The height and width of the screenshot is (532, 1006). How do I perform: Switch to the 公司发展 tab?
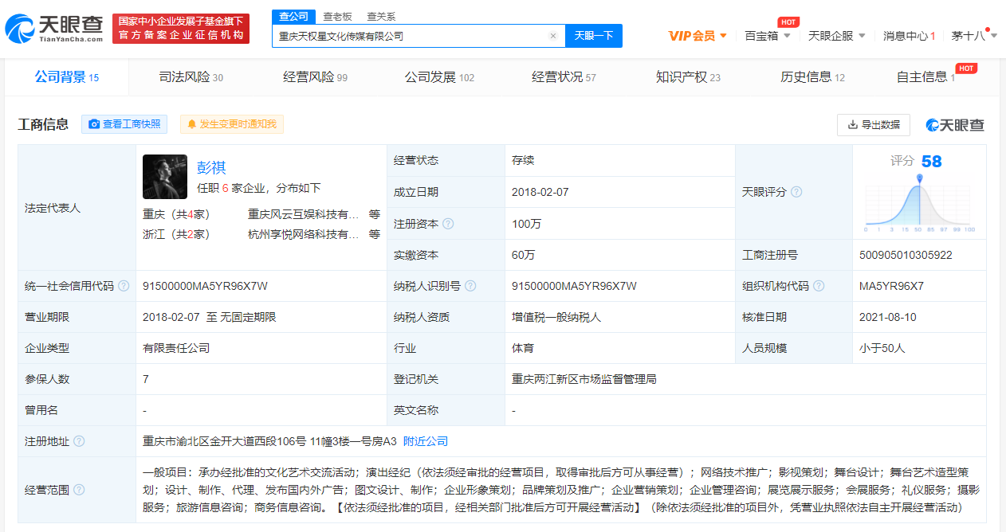click(x=439, y=77)
